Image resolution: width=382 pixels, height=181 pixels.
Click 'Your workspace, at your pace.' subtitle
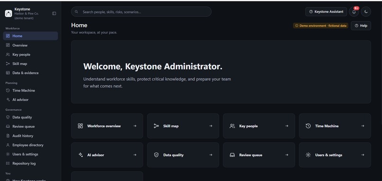tap(94, 32)
